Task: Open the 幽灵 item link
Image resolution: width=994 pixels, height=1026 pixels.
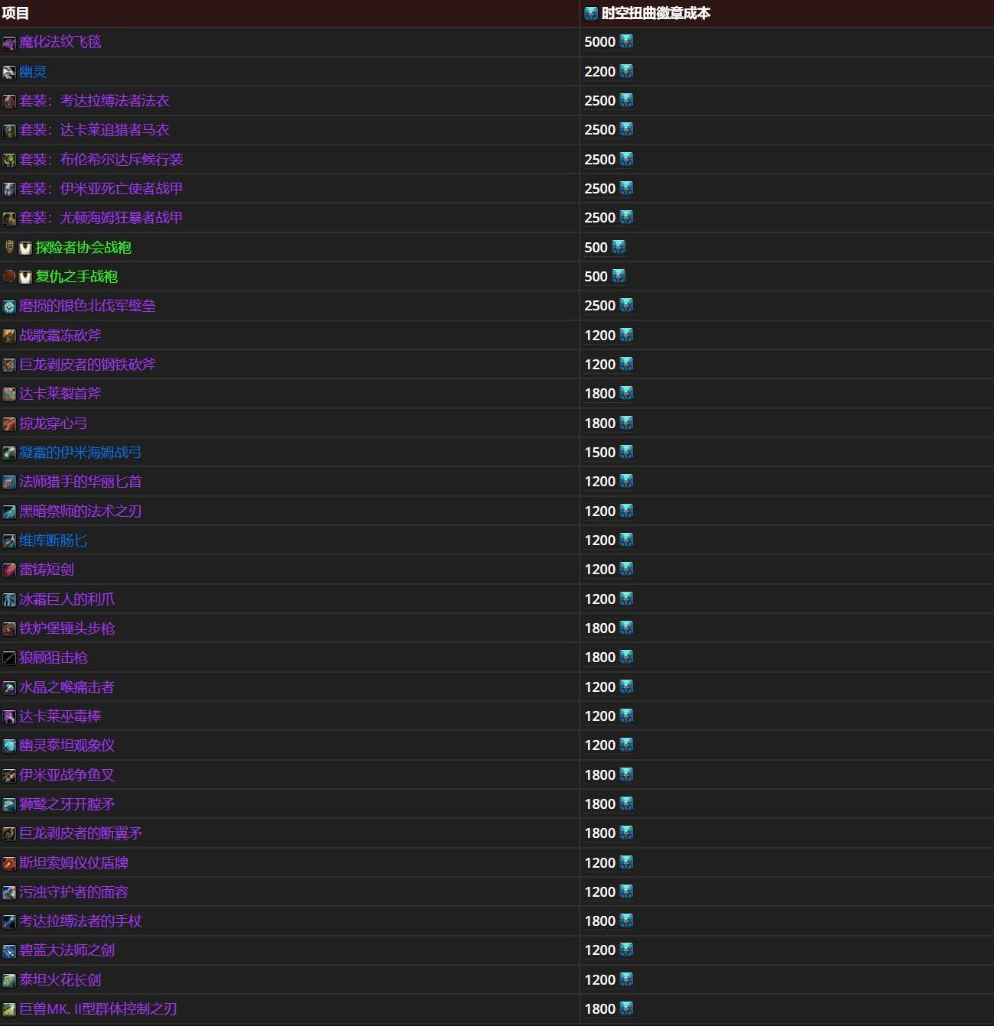Action: point(33,72)
